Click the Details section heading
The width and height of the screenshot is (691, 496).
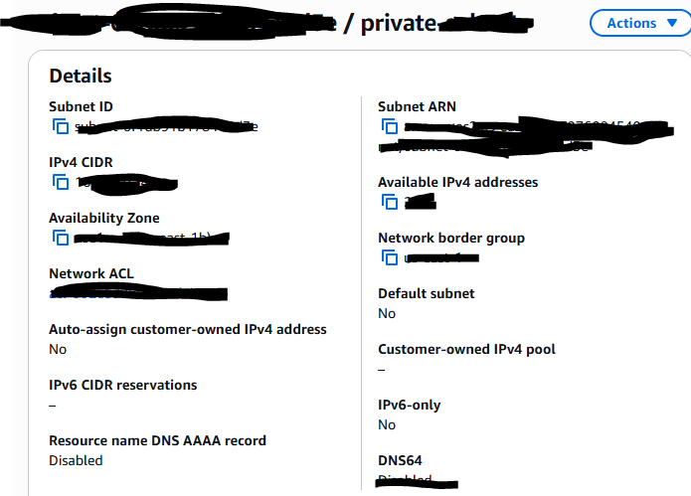click(x=81, y=76)
